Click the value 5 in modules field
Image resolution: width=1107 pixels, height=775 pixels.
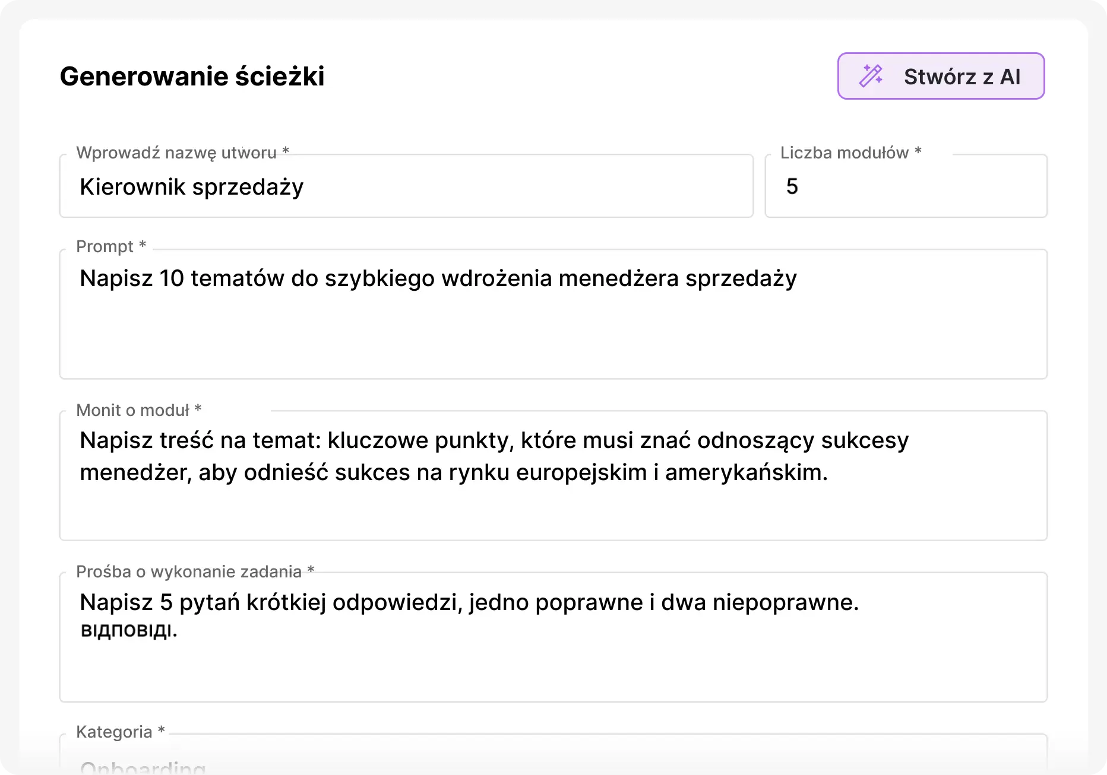tap(792, 187)
